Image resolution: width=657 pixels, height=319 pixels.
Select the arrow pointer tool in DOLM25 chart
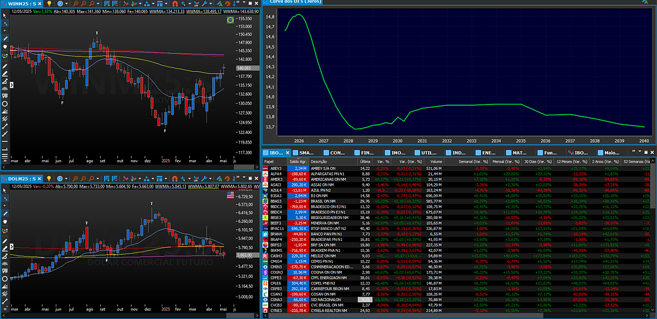pyautogui.click(x=5, y=191)
